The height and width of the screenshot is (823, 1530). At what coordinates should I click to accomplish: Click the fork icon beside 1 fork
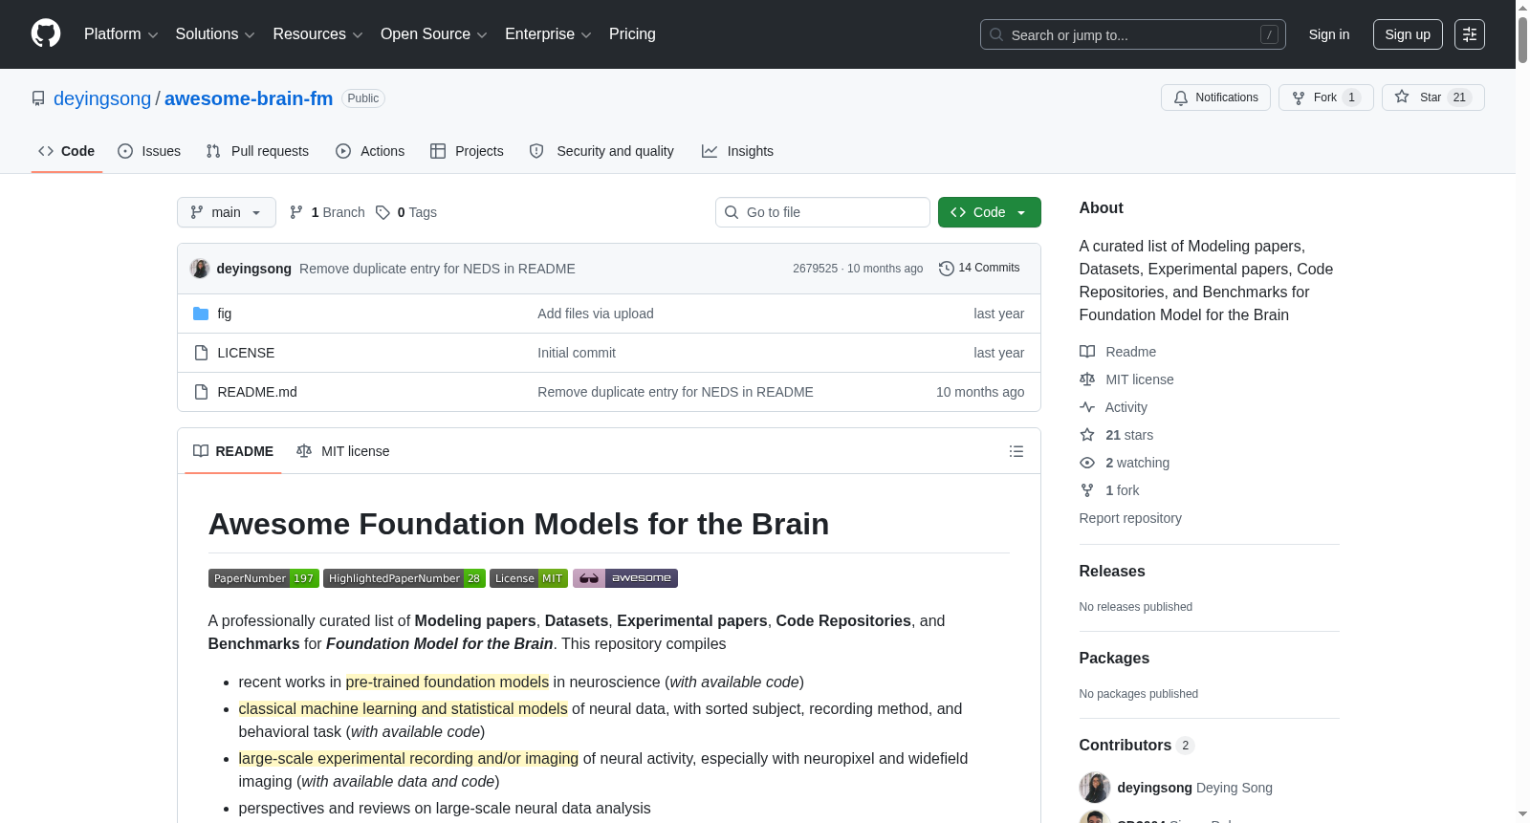1087,490
